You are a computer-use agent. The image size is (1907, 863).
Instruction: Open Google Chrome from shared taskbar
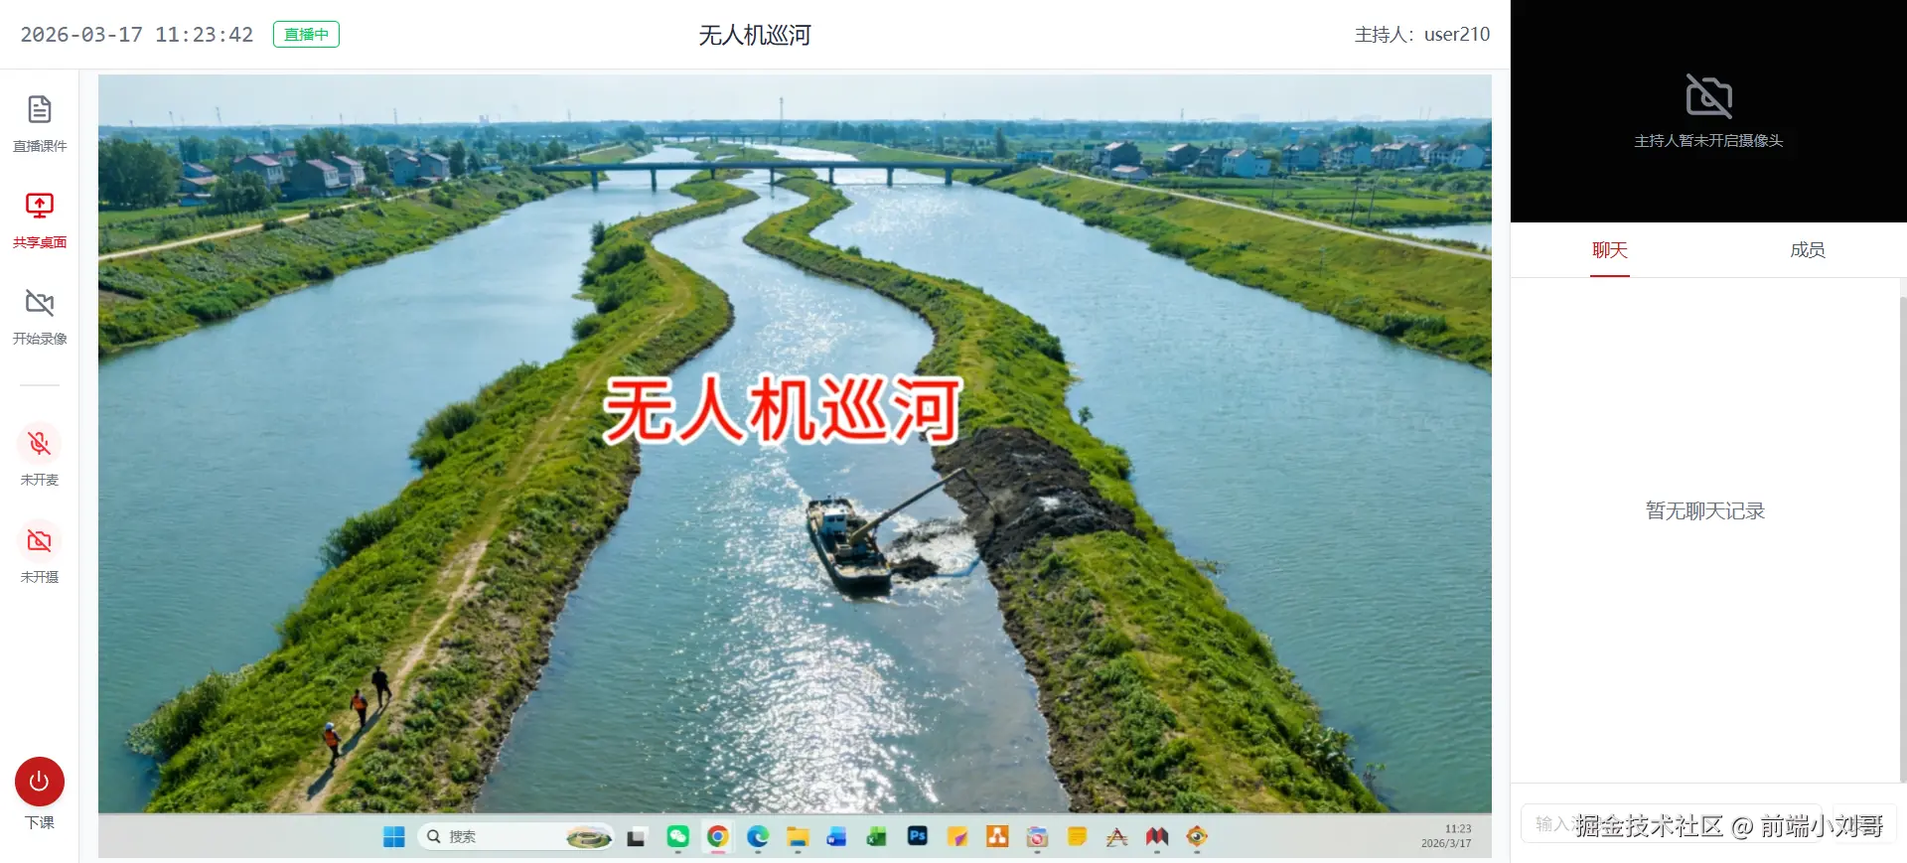point(717,837)
